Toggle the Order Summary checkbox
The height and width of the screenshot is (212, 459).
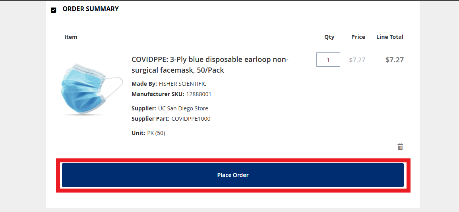pyautogui.click(x=54, y=10)
